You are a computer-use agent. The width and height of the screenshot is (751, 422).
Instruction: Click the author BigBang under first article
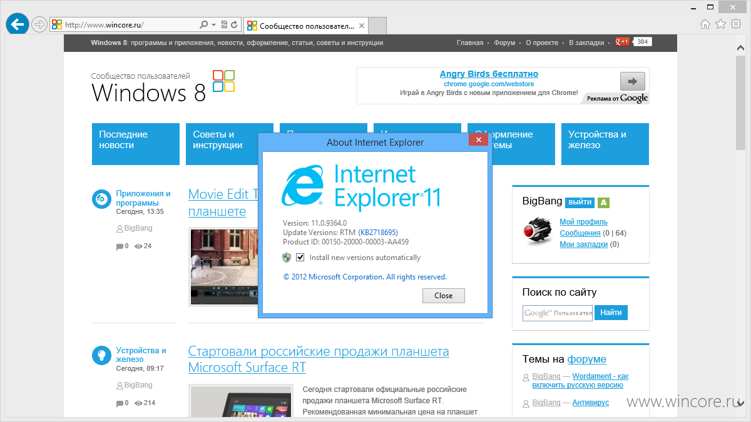[138, 229]
